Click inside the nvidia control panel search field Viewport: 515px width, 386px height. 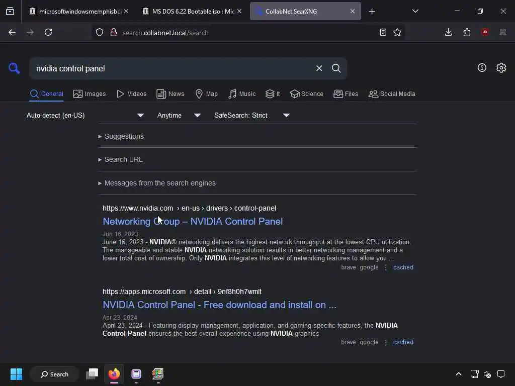(x=173, y=68)
